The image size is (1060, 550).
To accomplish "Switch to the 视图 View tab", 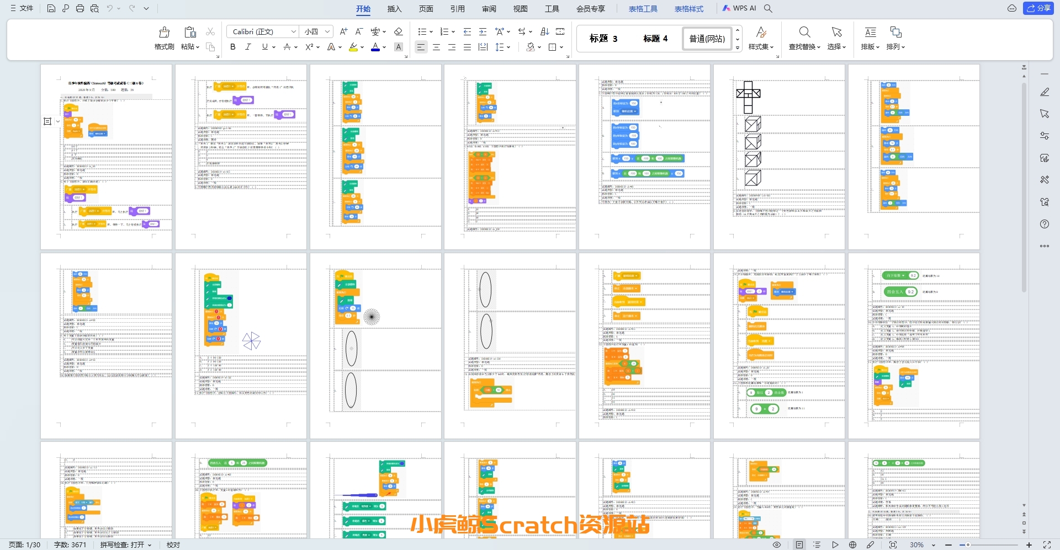I will click(520, 9).
